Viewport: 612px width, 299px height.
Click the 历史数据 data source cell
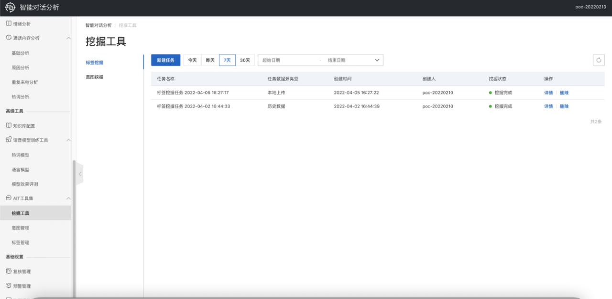(276, 106)
